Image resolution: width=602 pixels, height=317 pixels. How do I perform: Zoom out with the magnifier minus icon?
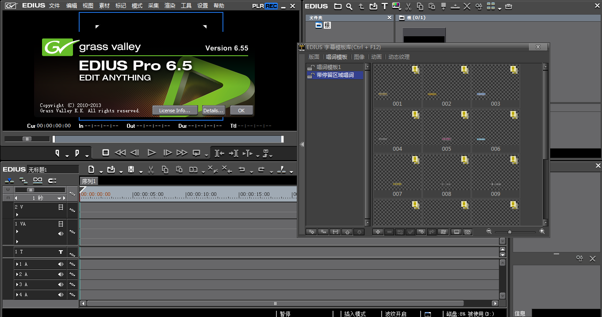[489, 232]
